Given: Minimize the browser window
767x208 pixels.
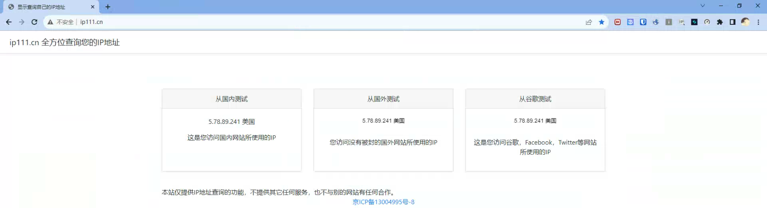Looking at the screenshot, I should 721,6.
